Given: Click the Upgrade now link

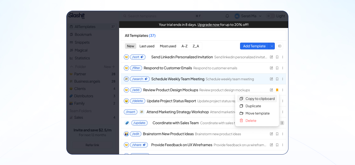Looking at the screenshot, I should 208,25.
